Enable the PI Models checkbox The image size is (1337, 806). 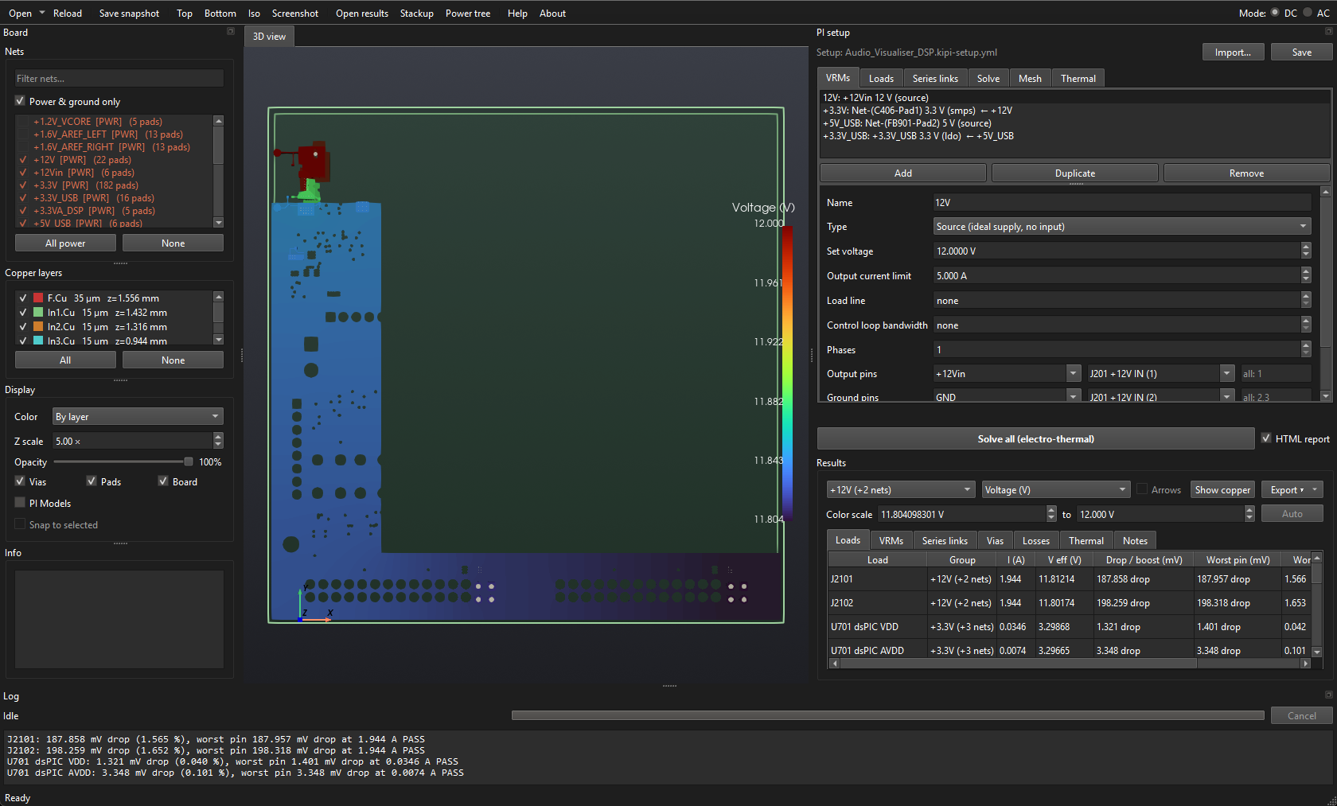[20, 503]
